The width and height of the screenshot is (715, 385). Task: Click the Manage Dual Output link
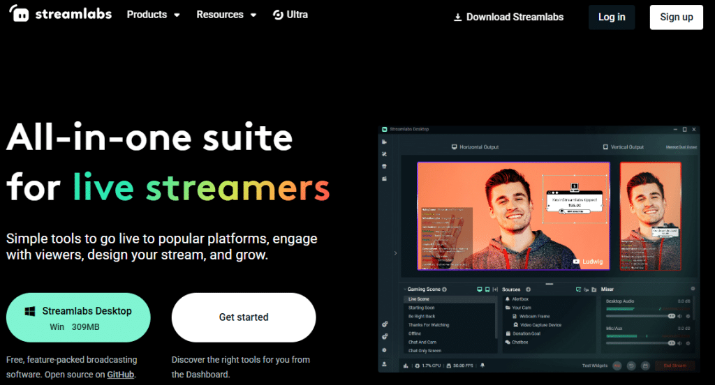pos(681,147)
